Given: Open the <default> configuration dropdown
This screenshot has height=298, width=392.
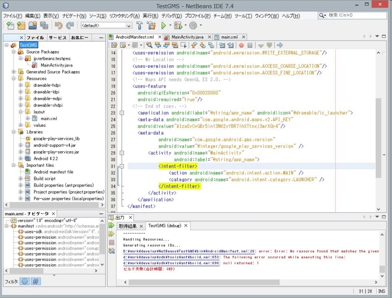Looking at the screenshot, I should (x=106, y=25).
